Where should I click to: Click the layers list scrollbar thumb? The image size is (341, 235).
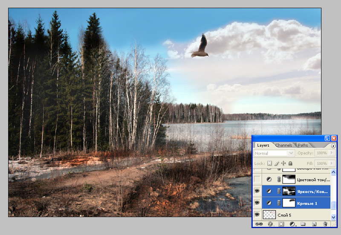tap(333, 205)
